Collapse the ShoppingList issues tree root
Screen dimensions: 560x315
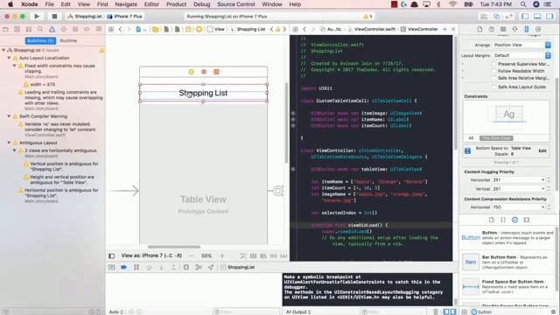pos(3,51)
